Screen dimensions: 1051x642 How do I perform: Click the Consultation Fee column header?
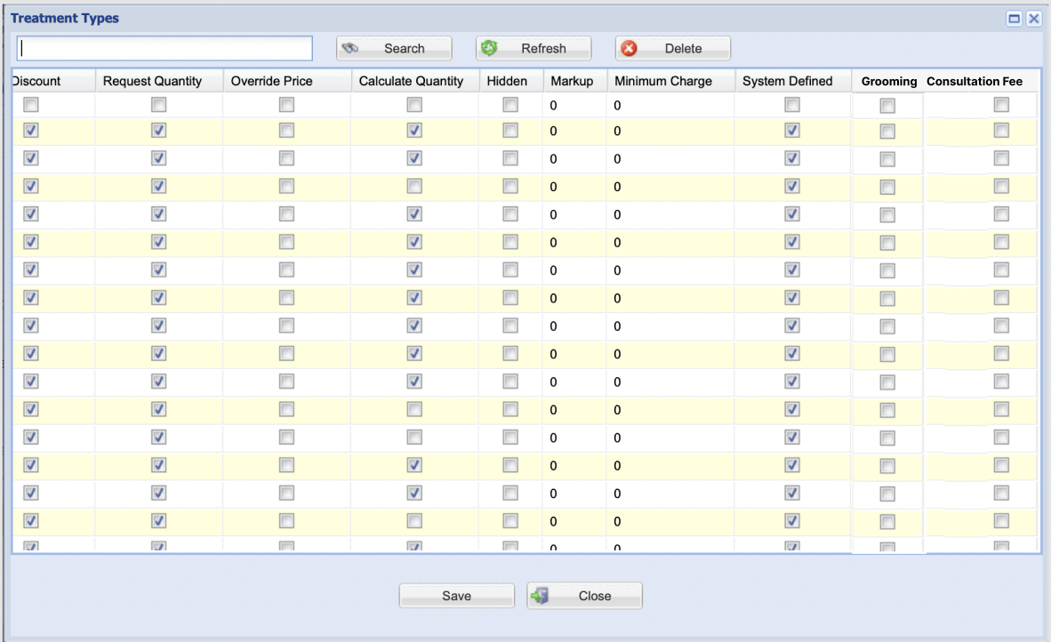point(975,82)
